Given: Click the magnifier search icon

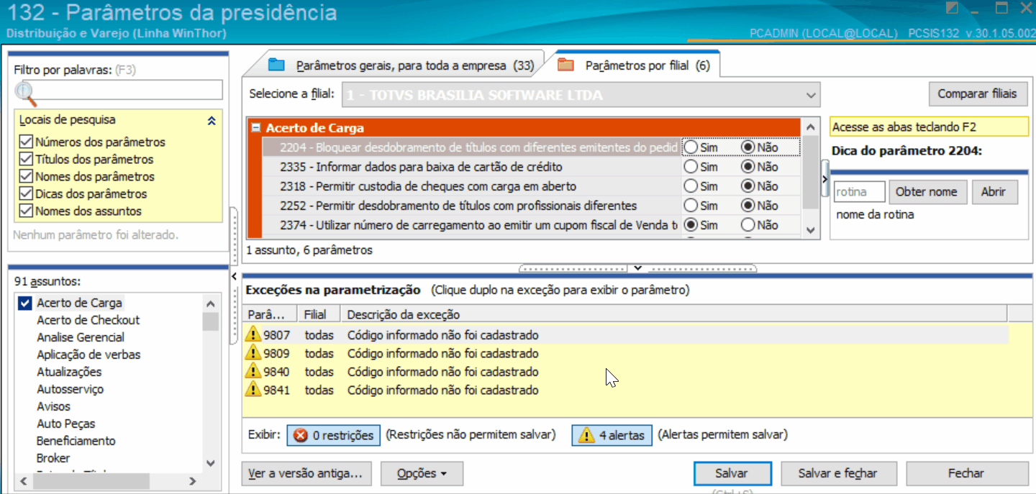Looking at the screenshot, I should tap(25, 93).
